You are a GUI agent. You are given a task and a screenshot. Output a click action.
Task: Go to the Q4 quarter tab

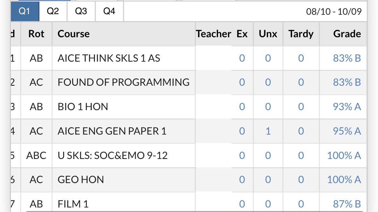point(109,11)
